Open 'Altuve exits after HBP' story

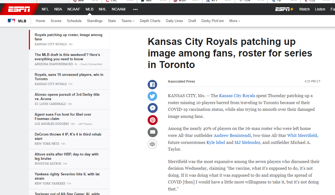coord(67,157)
